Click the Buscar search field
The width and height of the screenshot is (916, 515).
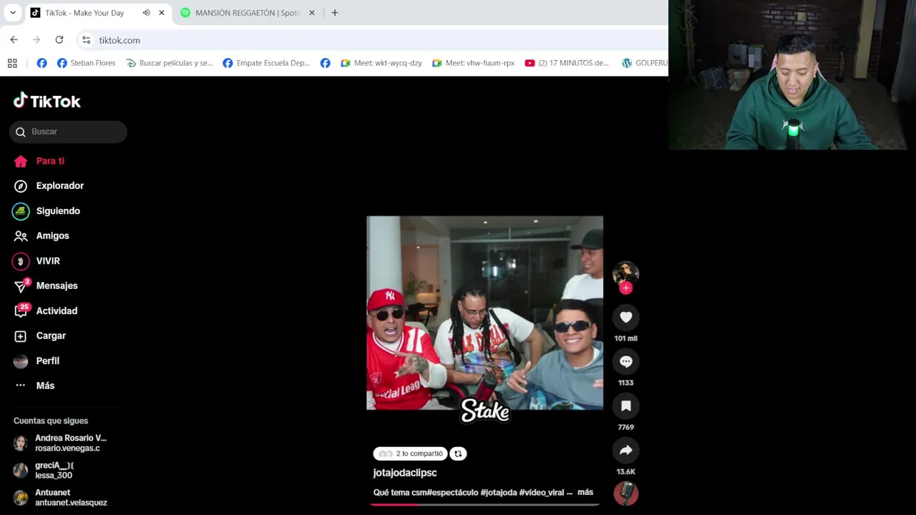tap(68, 132)
